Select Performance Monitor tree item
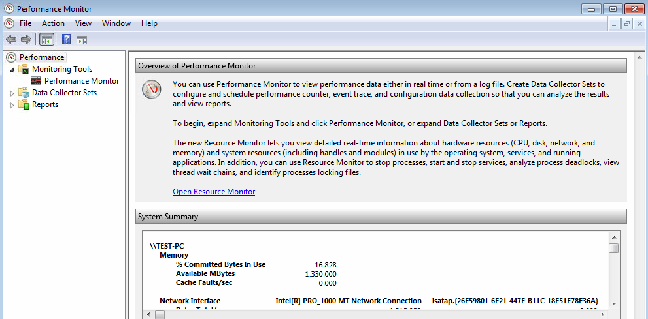Screen dimensions: 648x319 (82, 81)
